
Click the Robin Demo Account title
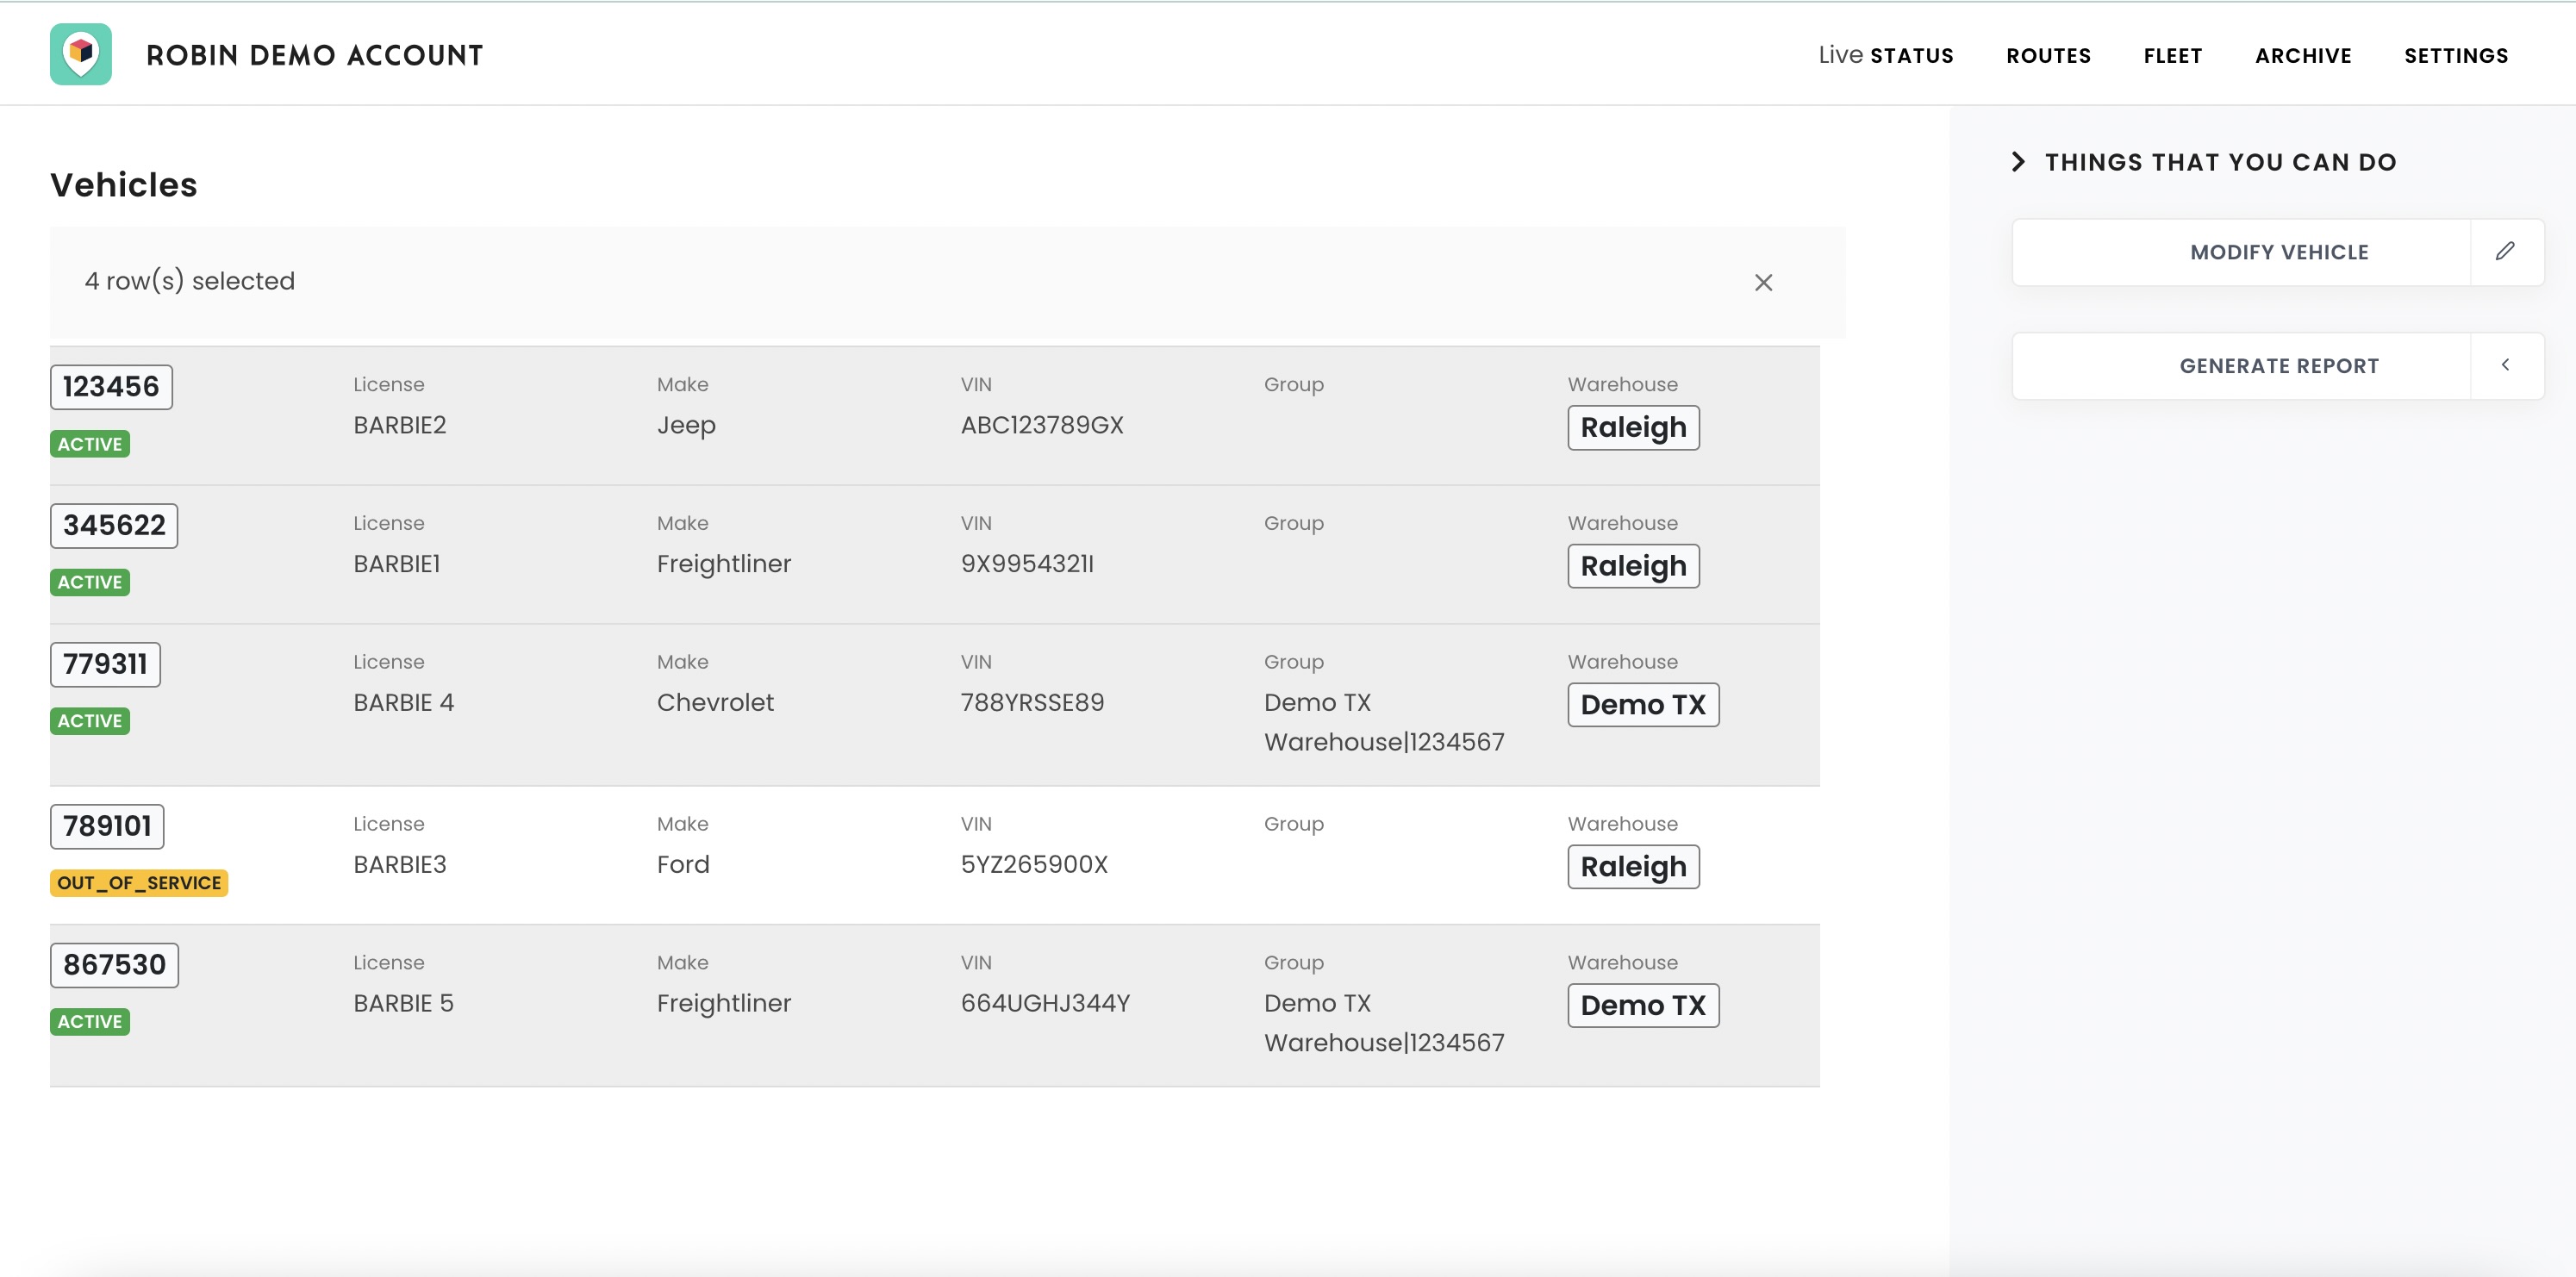[314, 56]
